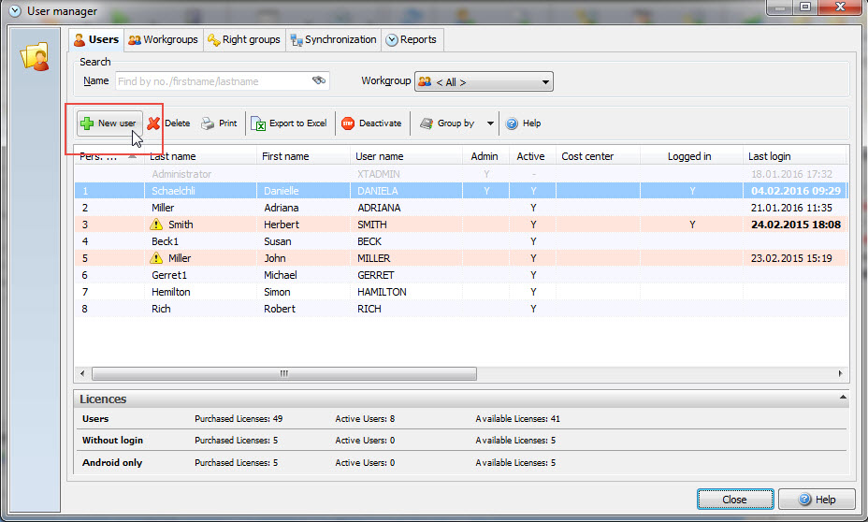Select the Herbert Smith user row
This screenshot has width=868, height=522.
281,225
